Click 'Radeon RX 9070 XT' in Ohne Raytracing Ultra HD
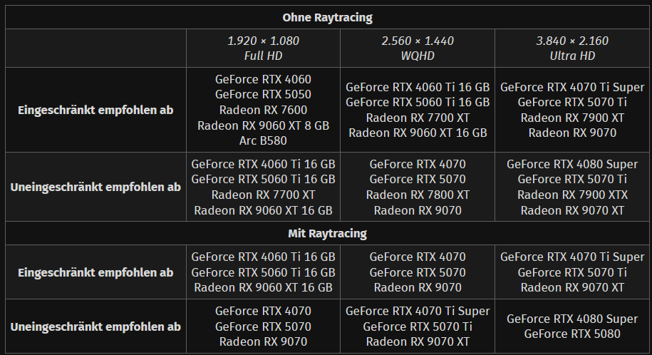 click(572, 210)
